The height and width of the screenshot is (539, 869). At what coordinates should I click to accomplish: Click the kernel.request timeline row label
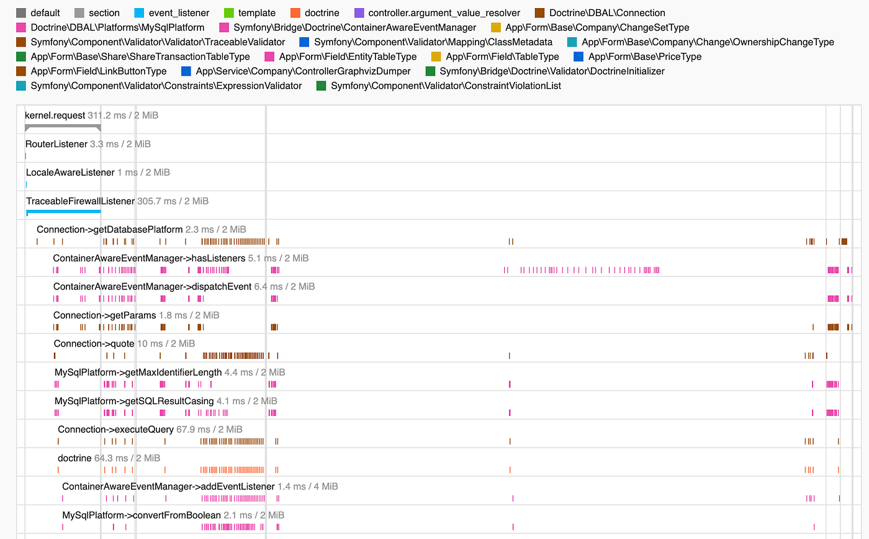click(x=55, y=115)
